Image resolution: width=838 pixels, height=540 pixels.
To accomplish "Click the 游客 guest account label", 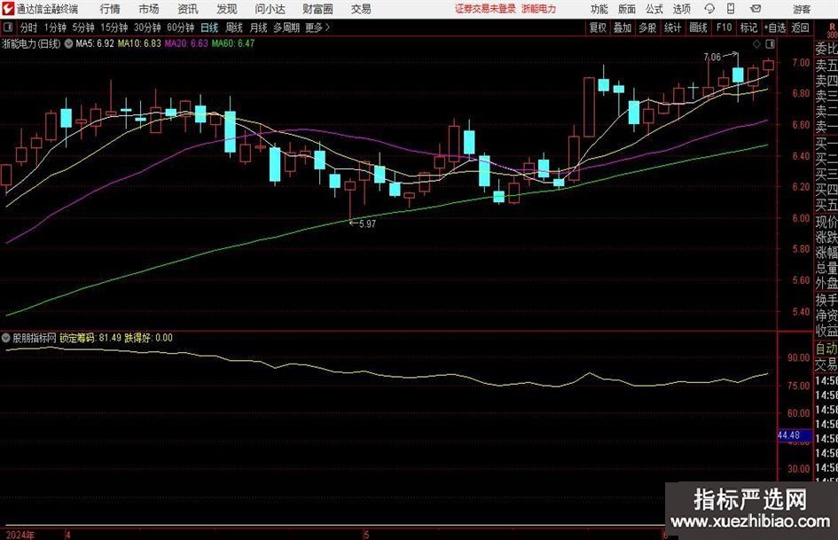I will pos(801,9).
